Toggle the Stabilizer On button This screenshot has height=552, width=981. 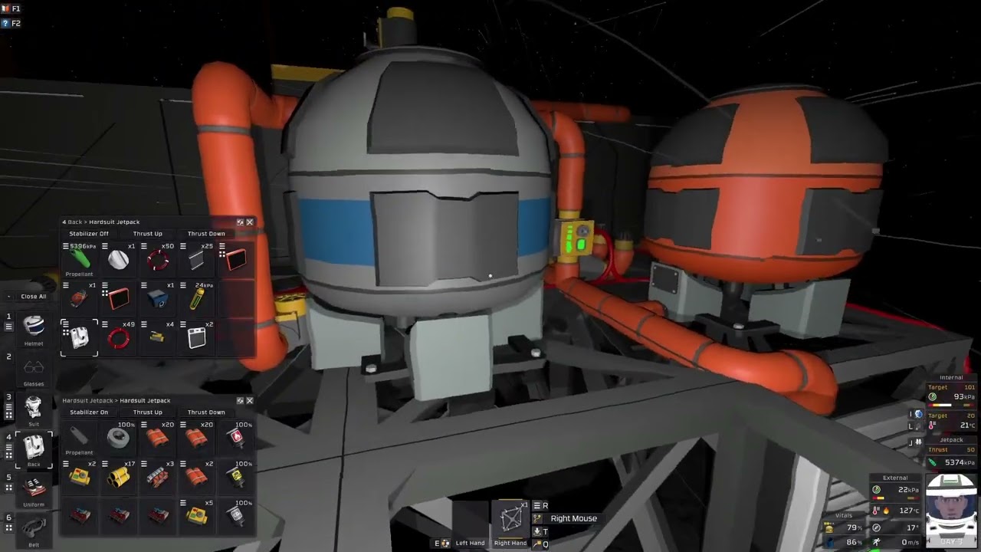(x=89, y=412)
